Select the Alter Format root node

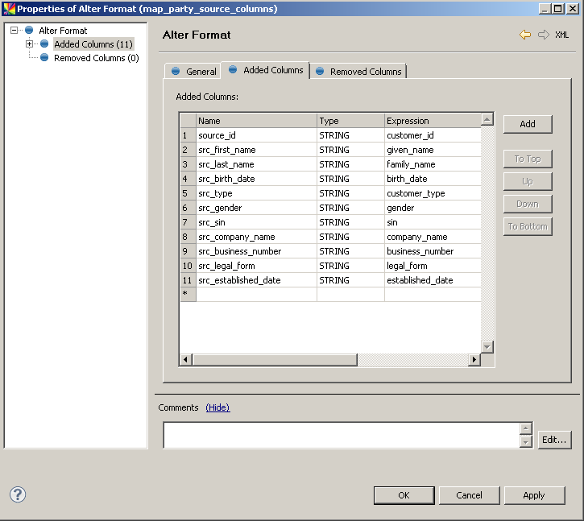[63, 31]
